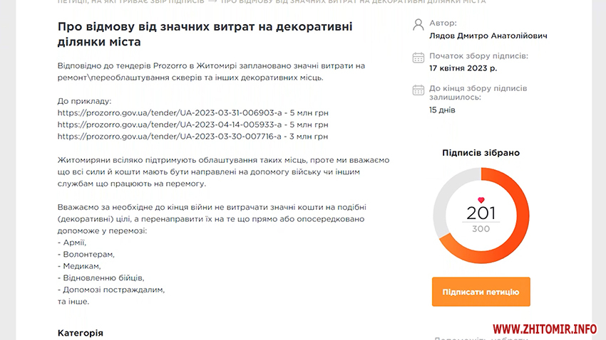
Task: Click the WWW.ZHITOMIR.INFO watermark
Action: click(x=544, y=329)
